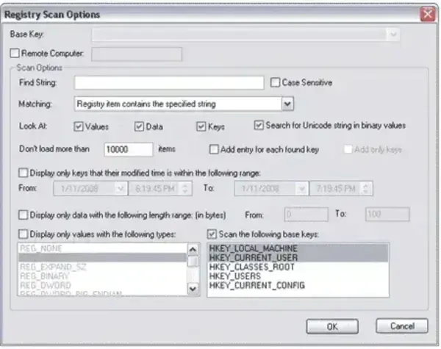Click the Cancel button
This screenshot has width=441, height=349.
[x=402, y=326]
